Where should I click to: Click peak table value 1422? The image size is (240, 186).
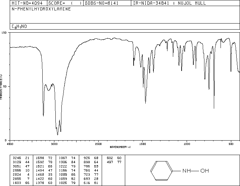pos(40,179)
